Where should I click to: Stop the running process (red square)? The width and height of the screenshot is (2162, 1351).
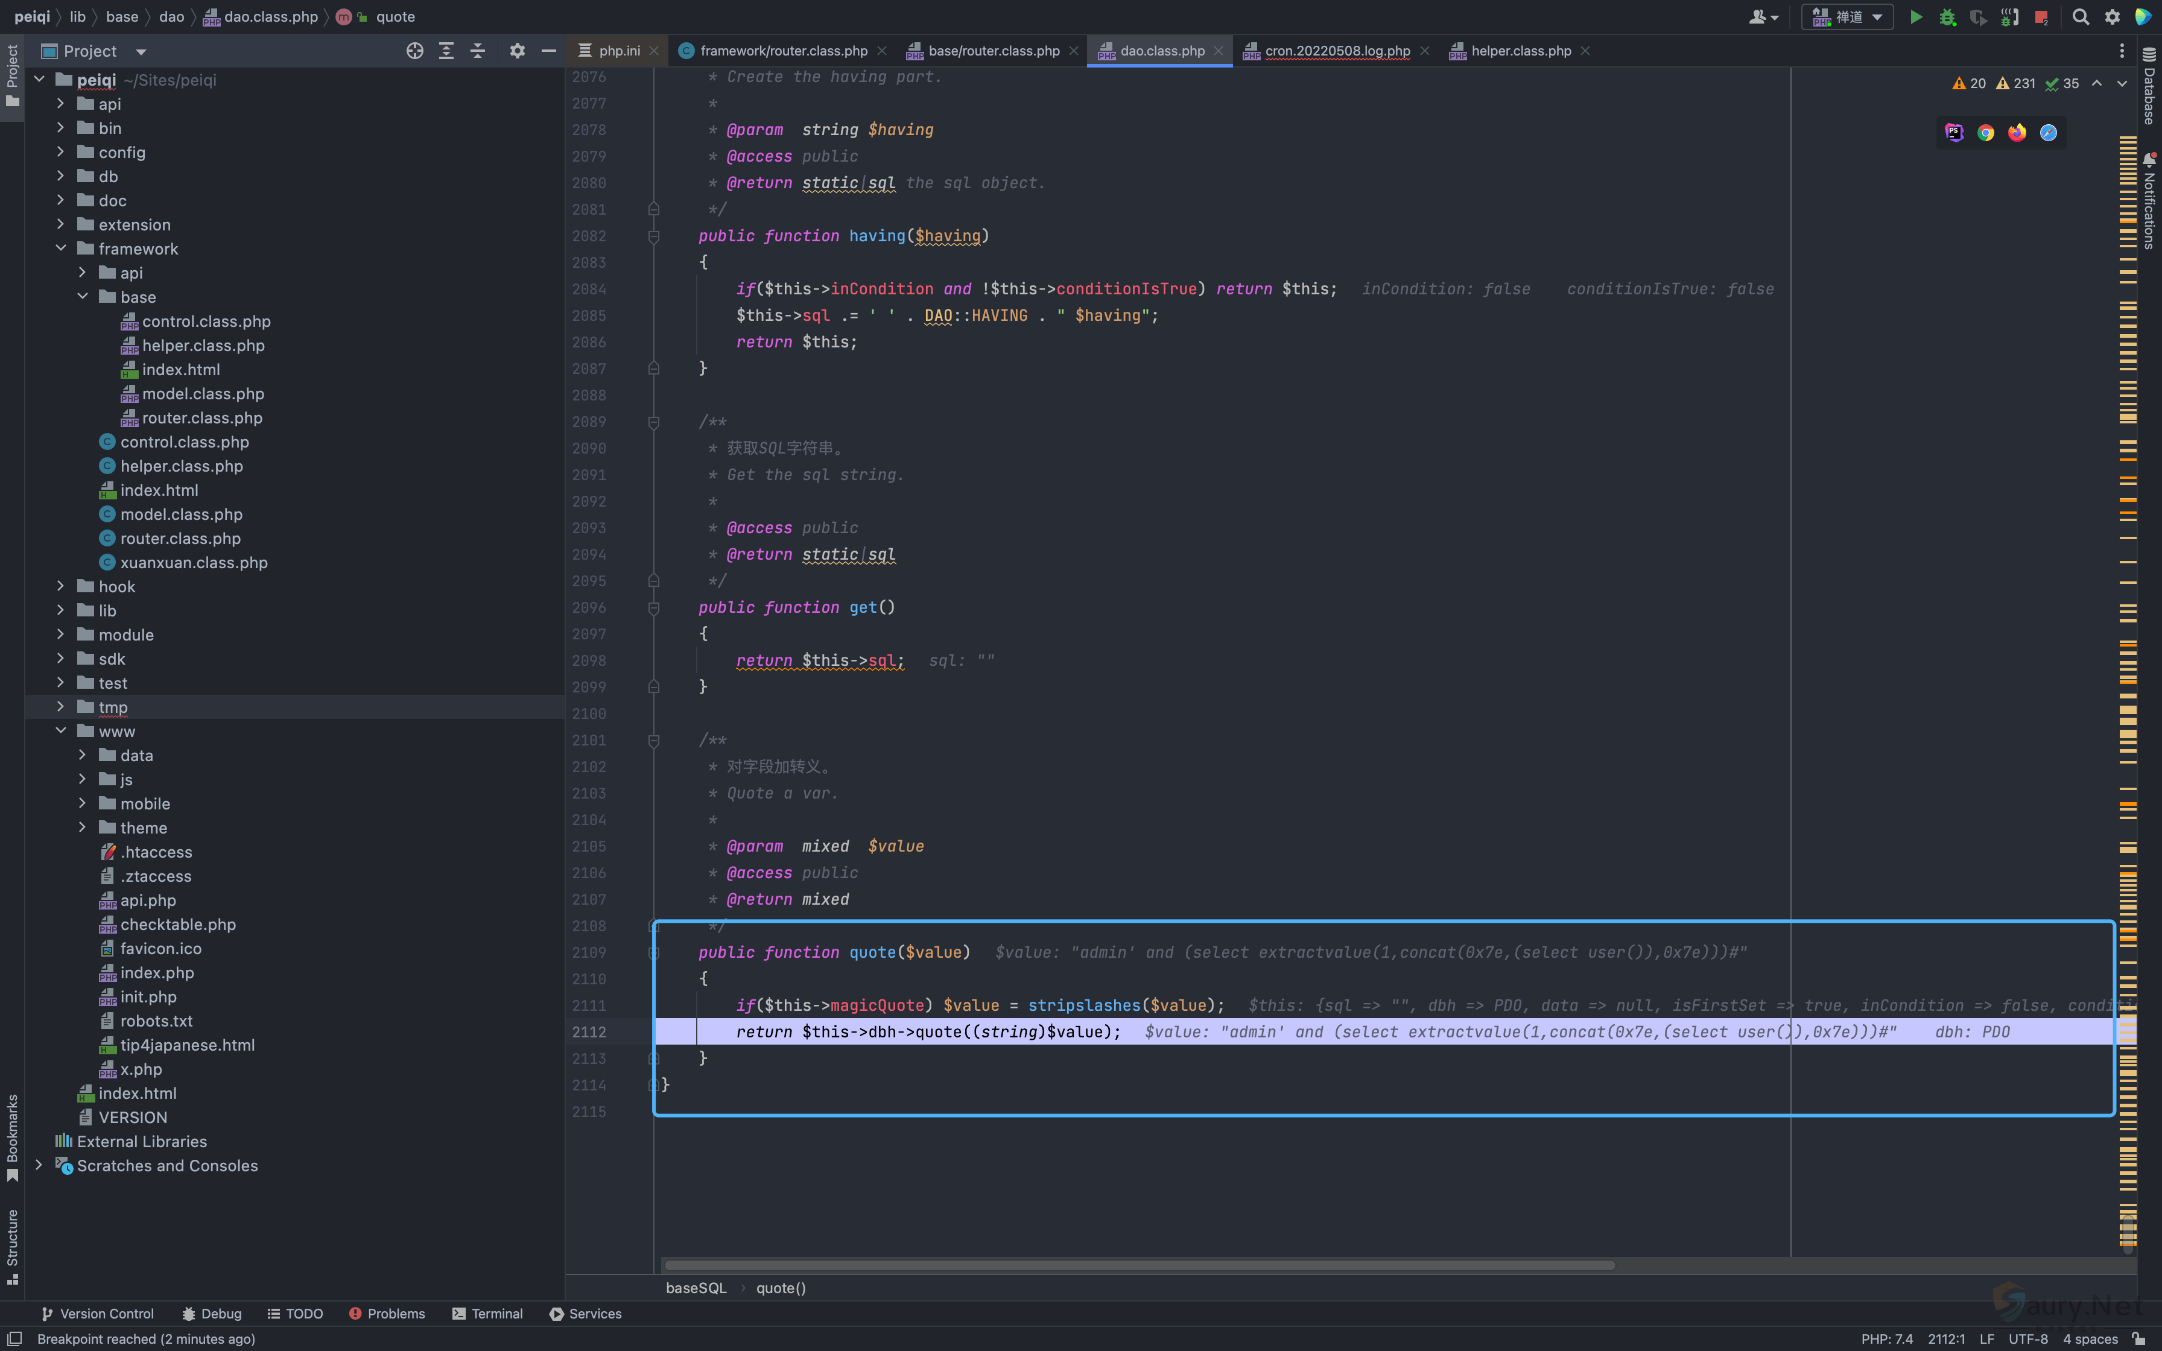pyautogui.click(x=2041, y=17)
